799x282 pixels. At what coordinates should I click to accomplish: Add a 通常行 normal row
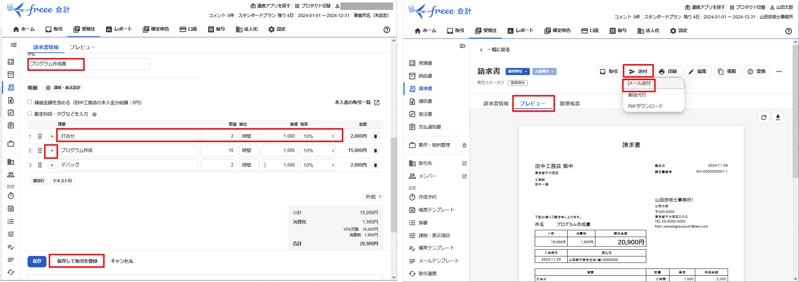point(38,181)
